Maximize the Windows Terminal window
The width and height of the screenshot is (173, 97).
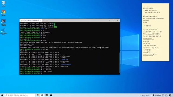click(114, 20)
